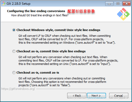Click description mentioning core.autocrlf set to true
This screenshot has height=102, width=132.
coord(67,39)
